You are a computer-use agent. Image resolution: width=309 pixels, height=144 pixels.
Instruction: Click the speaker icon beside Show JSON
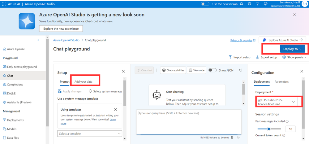point(240,70)
